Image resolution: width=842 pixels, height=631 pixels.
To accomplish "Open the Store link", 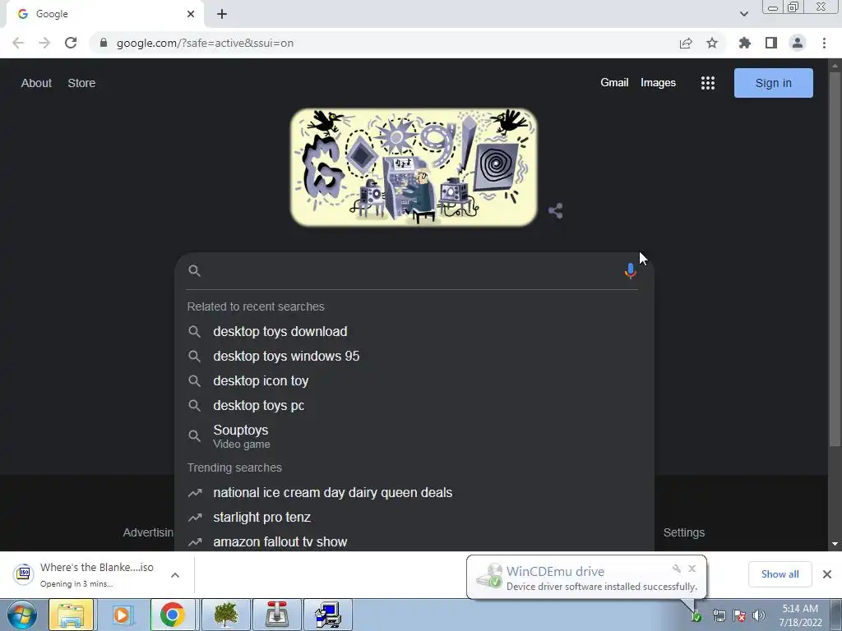I will [81, 83].
